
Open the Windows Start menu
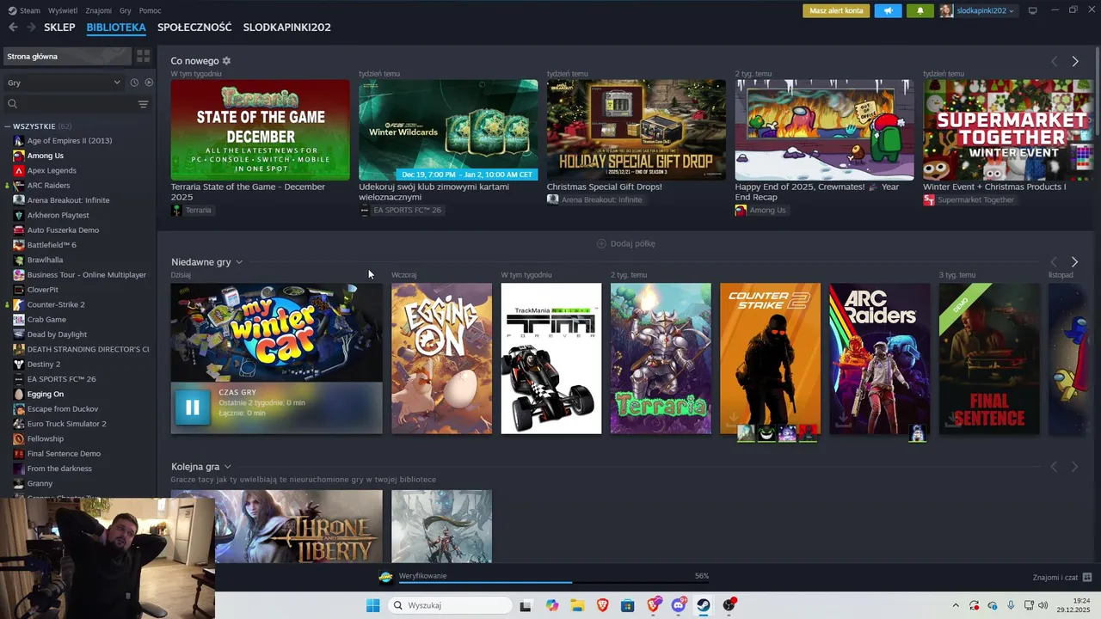coord(372,605)
